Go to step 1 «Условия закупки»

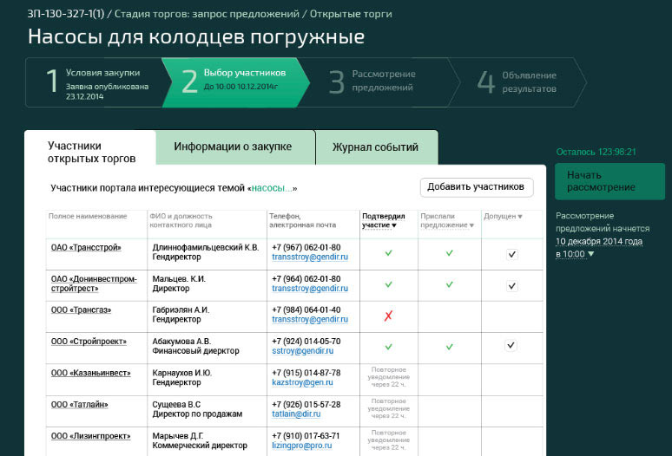click(96, 82)
